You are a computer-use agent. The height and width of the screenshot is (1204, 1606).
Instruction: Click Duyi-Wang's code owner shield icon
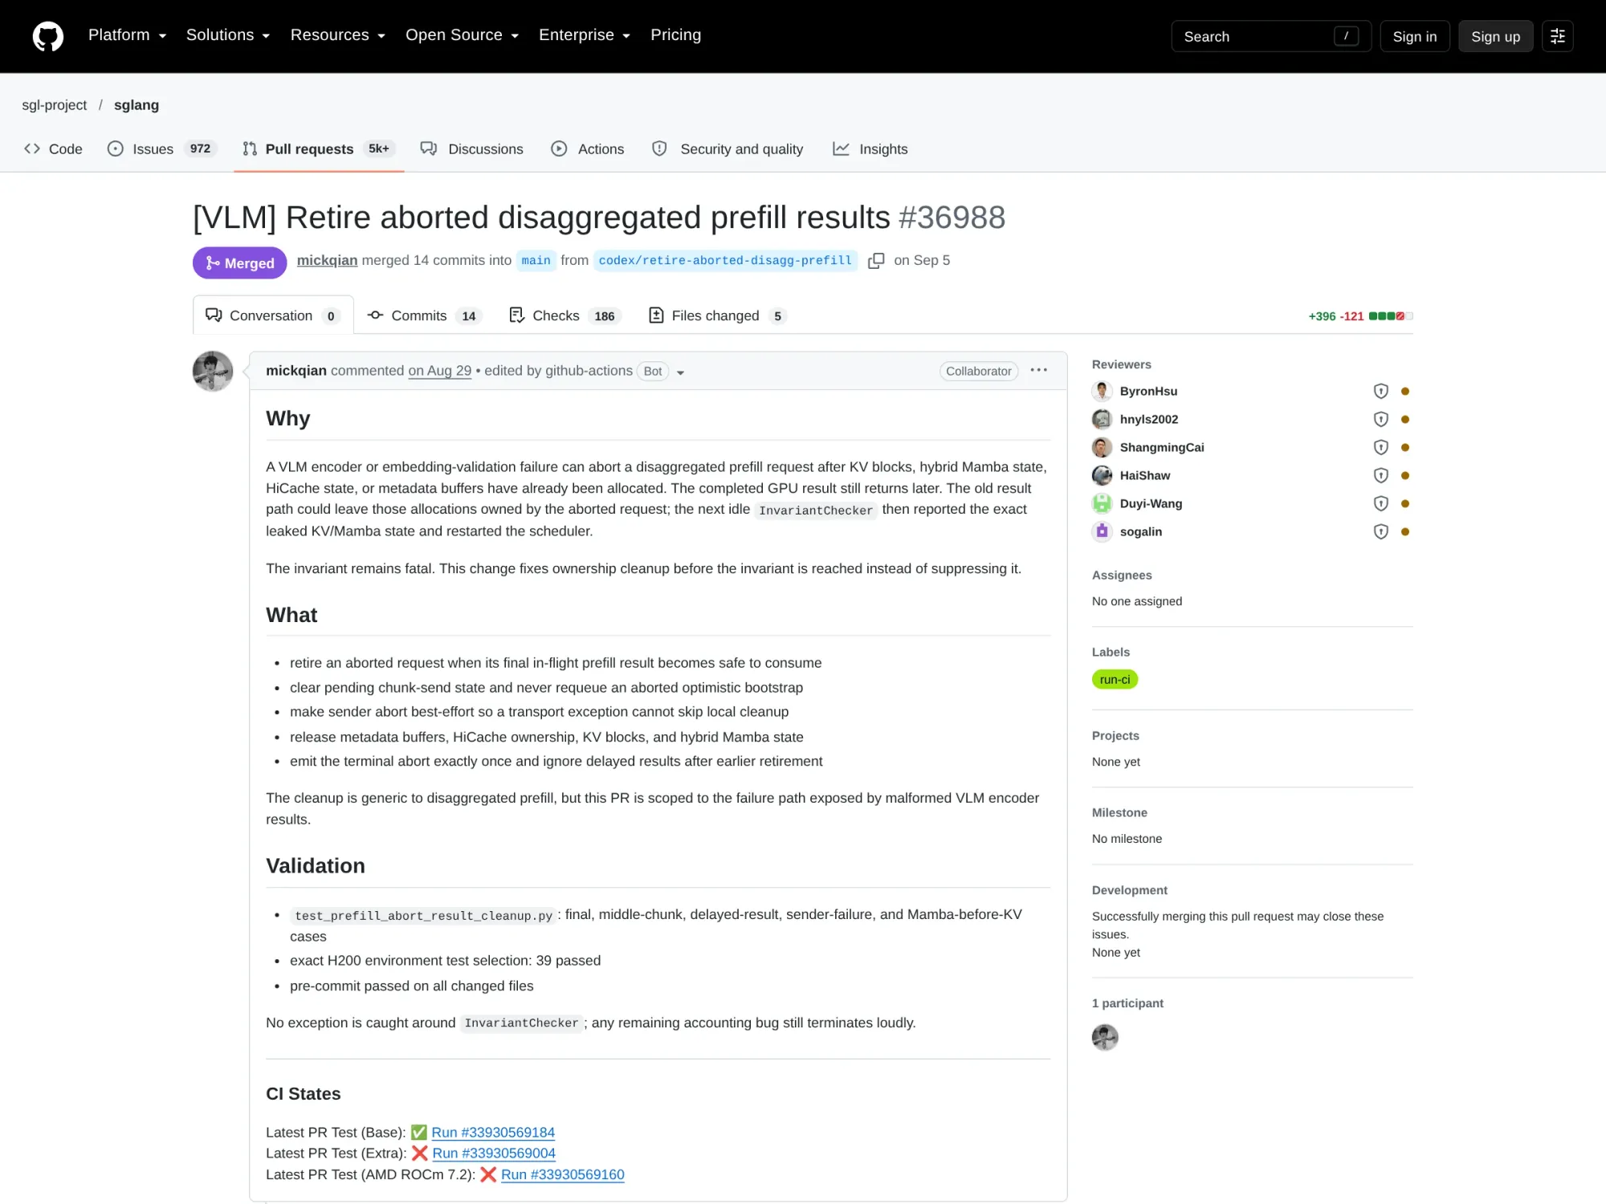coord(1380,504)
